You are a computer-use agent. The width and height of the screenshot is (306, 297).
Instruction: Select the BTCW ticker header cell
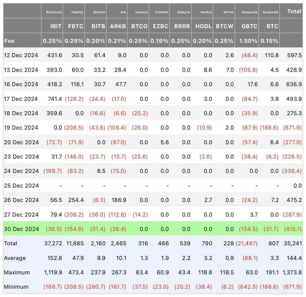(x=224, y=26)
